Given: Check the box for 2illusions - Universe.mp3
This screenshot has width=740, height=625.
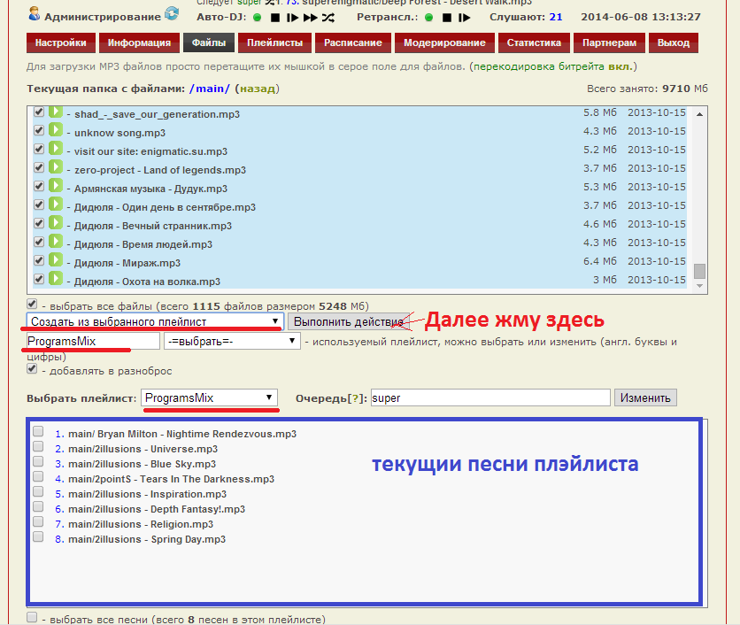Looking at the screenshot, I should (38, 448).
